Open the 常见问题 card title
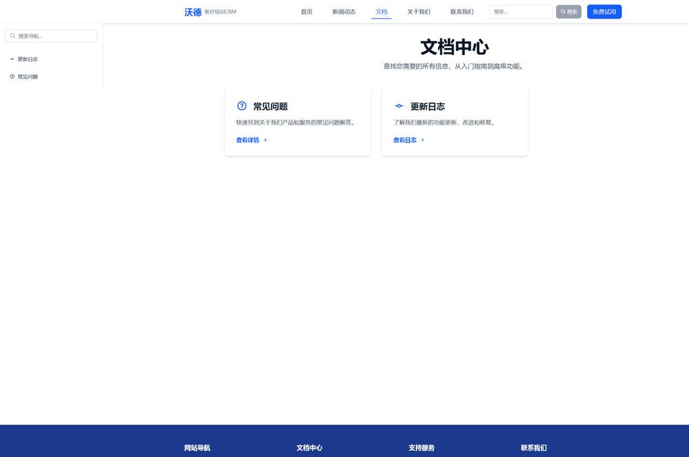This screenshot has height=457, width=689. click(x=270, y=107)
